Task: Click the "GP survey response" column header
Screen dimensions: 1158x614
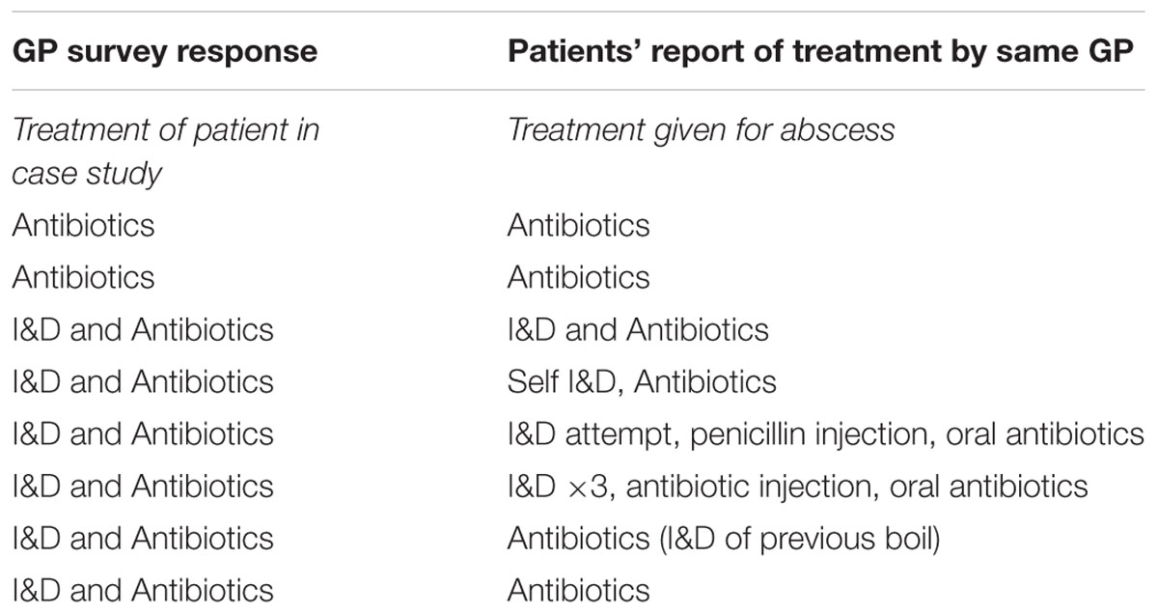Action: [x=164, y=51]
